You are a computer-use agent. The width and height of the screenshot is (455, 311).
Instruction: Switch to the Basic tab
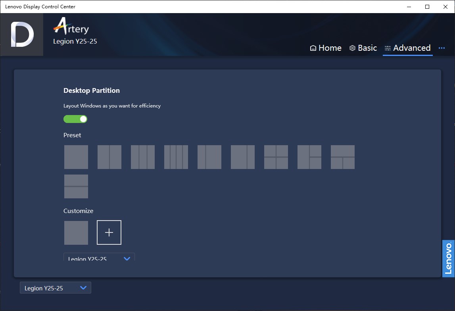363,48
